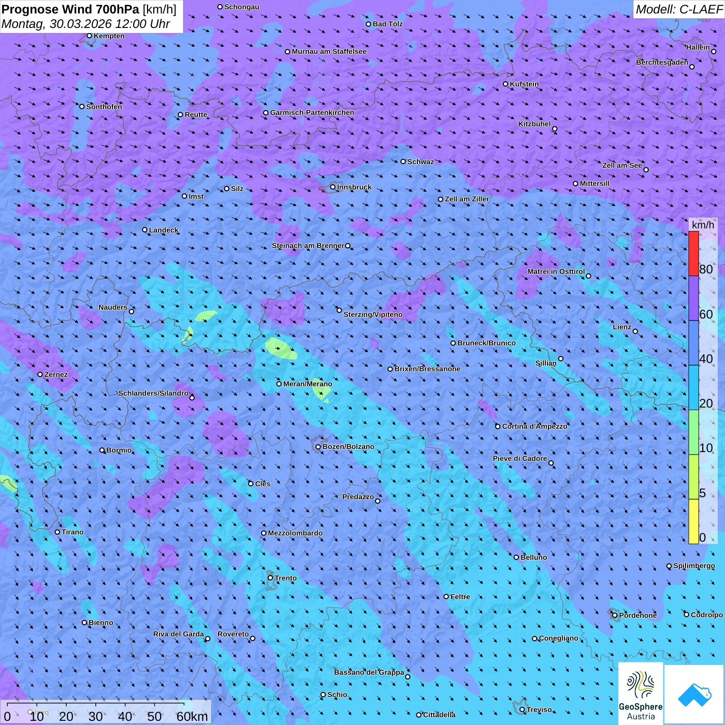
Task: Click the Berchtesgaden label
Action: pos(662,62)
